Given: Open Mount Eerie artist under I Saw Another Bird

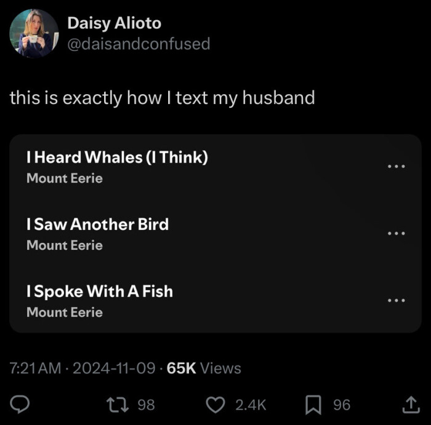Looking at the screenshot, I should 65,245.
